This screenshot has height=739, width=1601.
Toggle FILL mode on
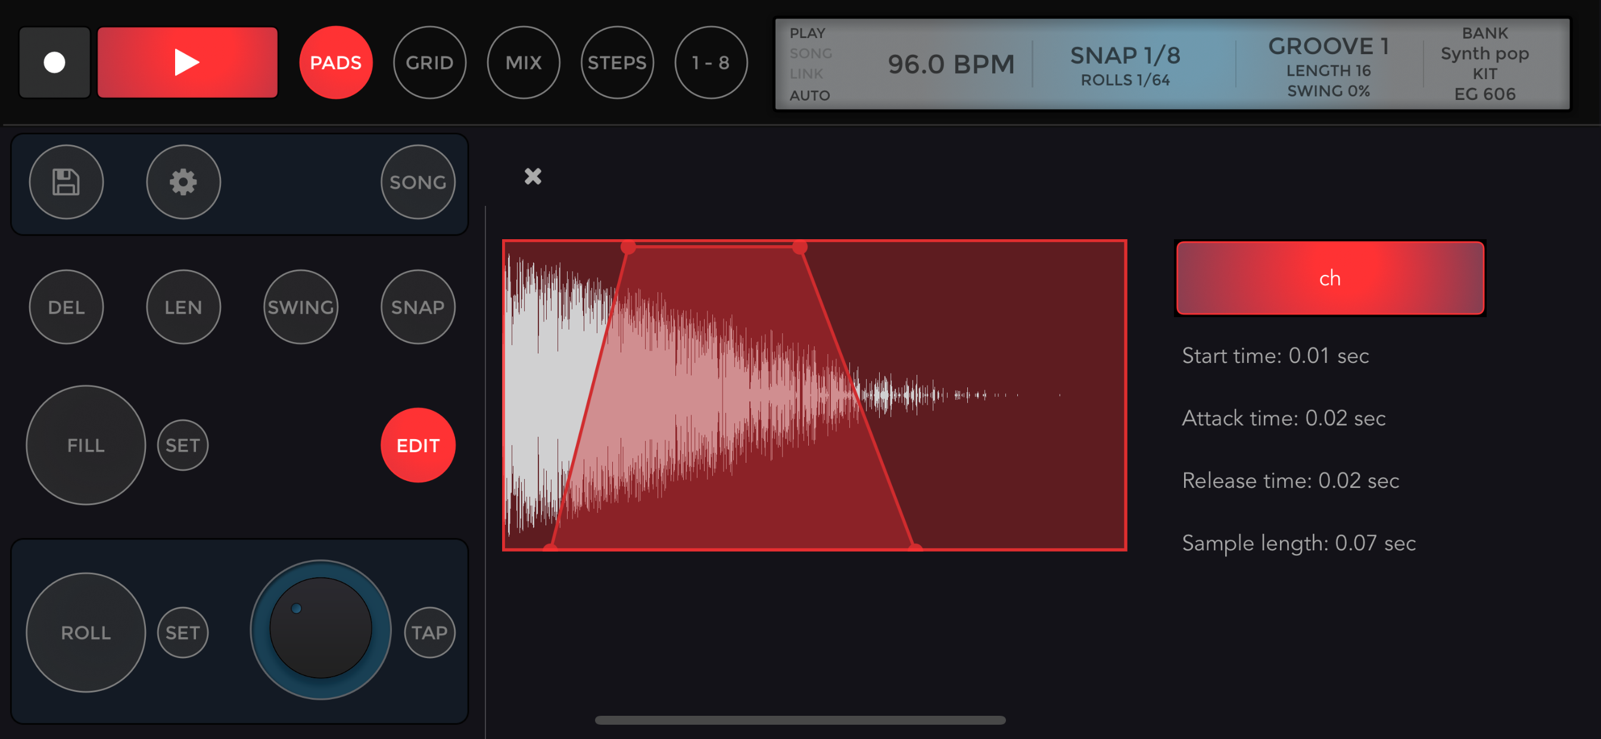pos(85,444)
